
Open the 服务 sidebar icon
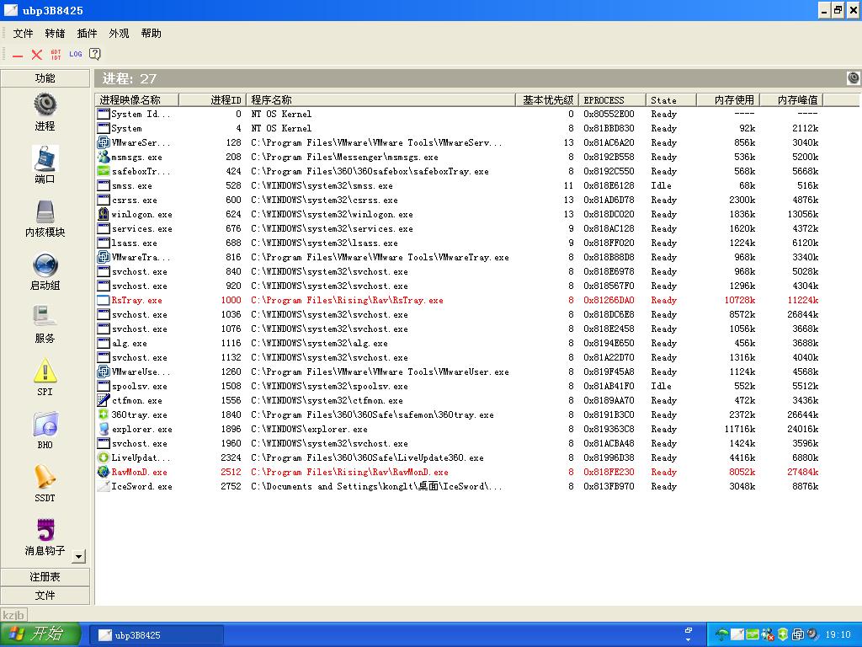pyautogui.click(x=45, y=318)
